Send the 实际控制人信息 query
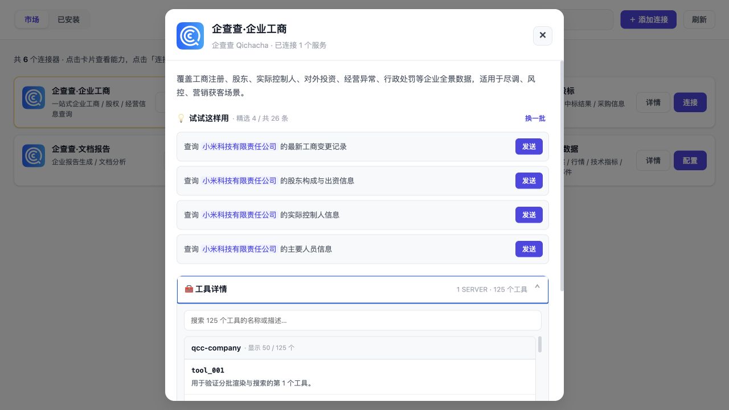The image size is (729, 410). (529, 215)
